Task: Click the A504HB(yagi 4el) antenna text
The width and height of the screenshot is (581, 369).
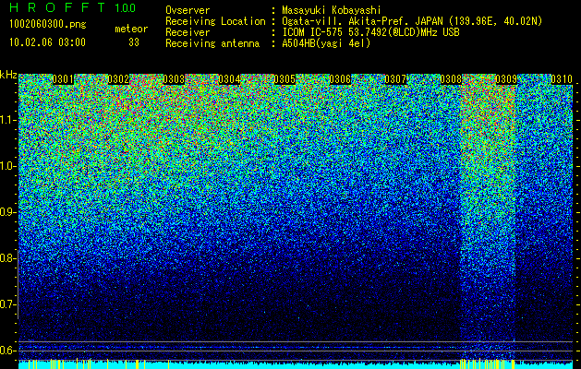Action: (x=326, y=43)
